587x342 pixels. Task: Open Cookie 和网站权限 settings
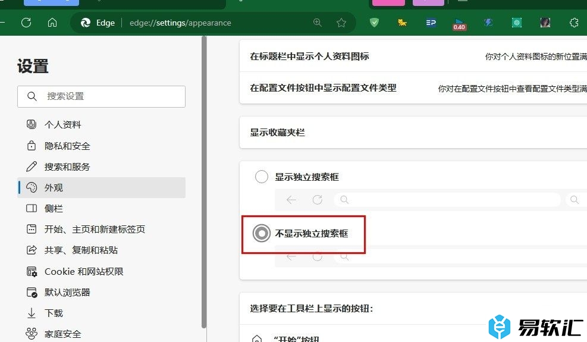pyautogui.click(x=84, y=272)
